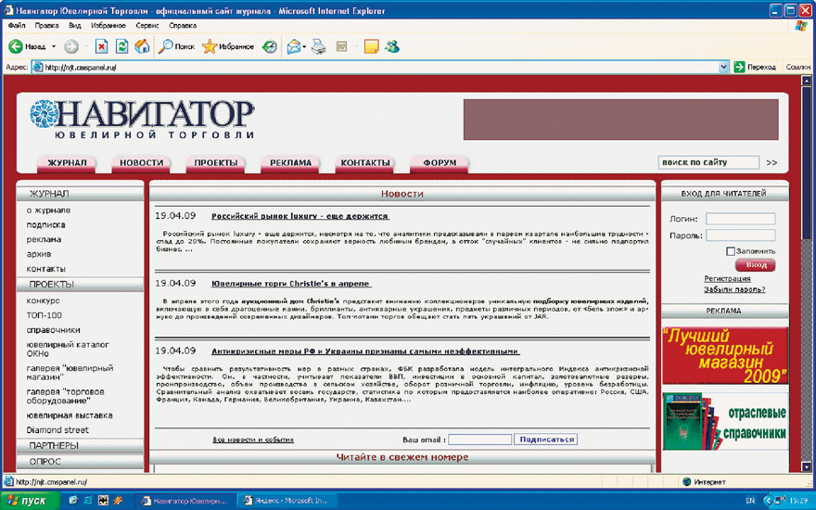Image resolution: width=816 pixels, height=510 pixels.
Task: Click the поиск по сайту search field
Action: [708, 162]
